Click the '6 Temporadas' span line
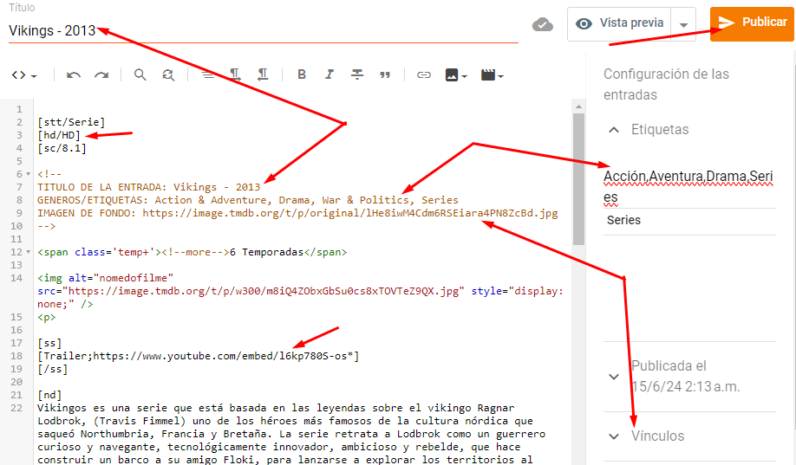Screen dimensions: 796x465 click(192, 252)
